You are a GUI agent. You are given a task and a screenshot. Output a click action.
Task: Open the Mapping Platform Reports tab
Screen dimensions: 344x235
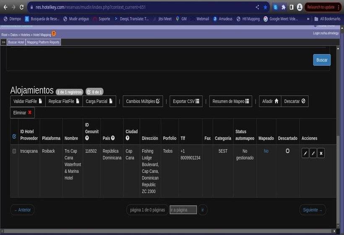[43, 42]
